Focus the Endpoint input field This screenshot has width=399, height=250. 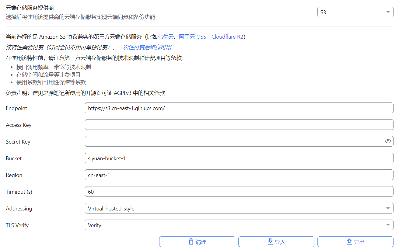[239, 108]
